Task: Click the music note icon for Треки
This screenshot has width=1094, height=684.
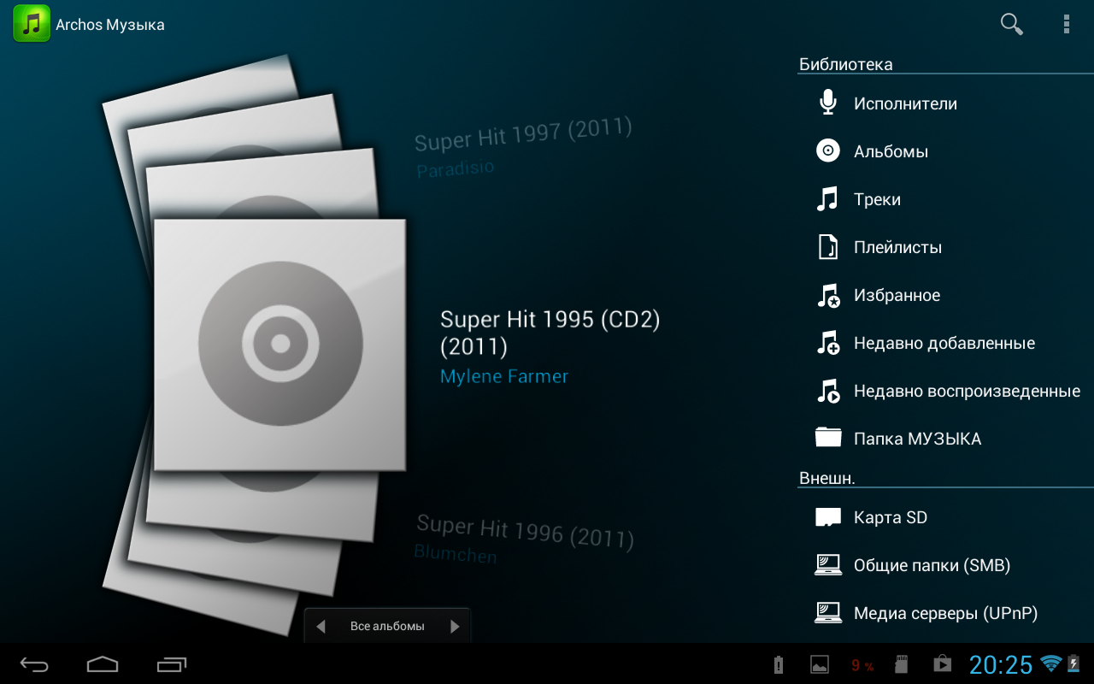Action: coord(827,199)
